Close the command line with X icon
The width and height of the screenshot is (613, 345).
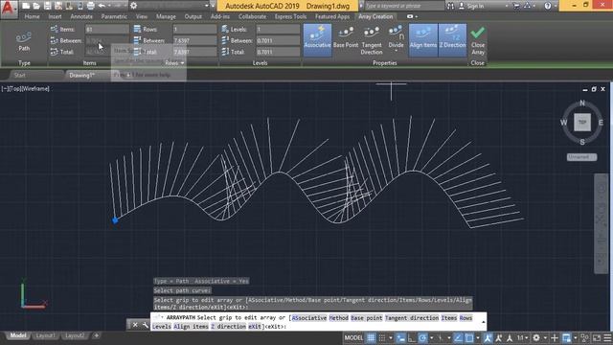[x=135, y=325]
